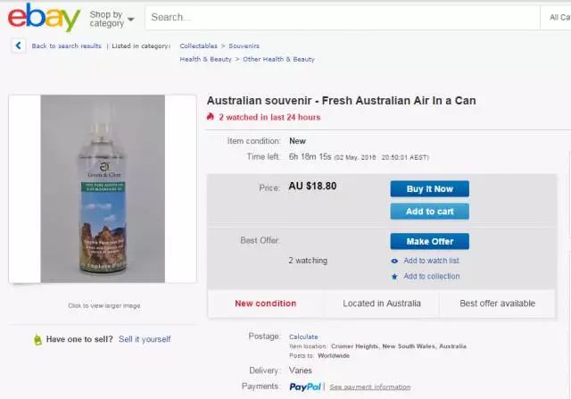This screenshot has width=571, height=399.
Task: Click the eBay logo
Action: [44, 18]
